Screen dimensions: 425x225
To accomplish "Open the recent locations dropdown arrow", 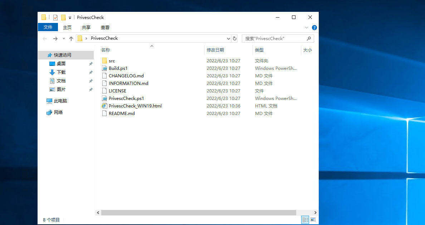I will pyautogui.click(x=64, y=38).
